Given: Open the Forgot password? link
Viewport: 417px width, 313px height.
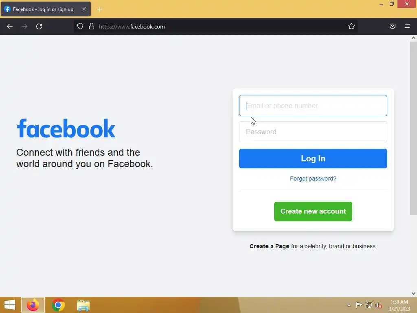Looking at the screenshot, I should [313, 179].
